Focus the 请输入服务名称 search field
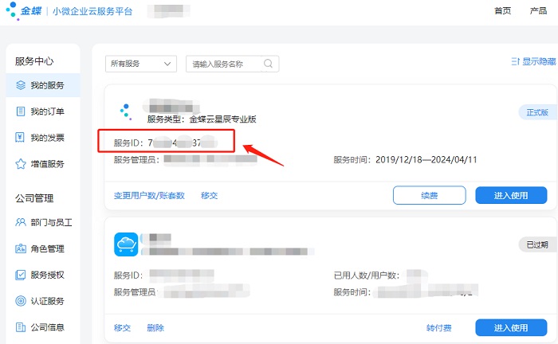 225,64
